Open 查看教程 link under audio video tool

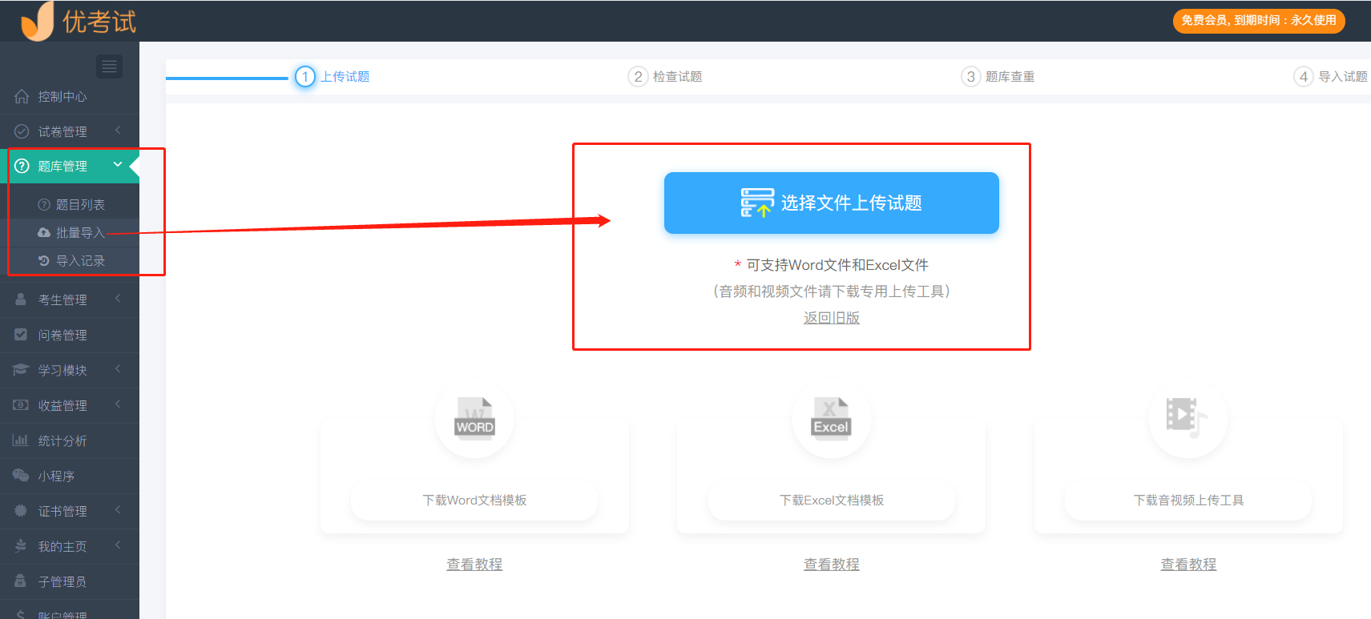coord(1188,565)
